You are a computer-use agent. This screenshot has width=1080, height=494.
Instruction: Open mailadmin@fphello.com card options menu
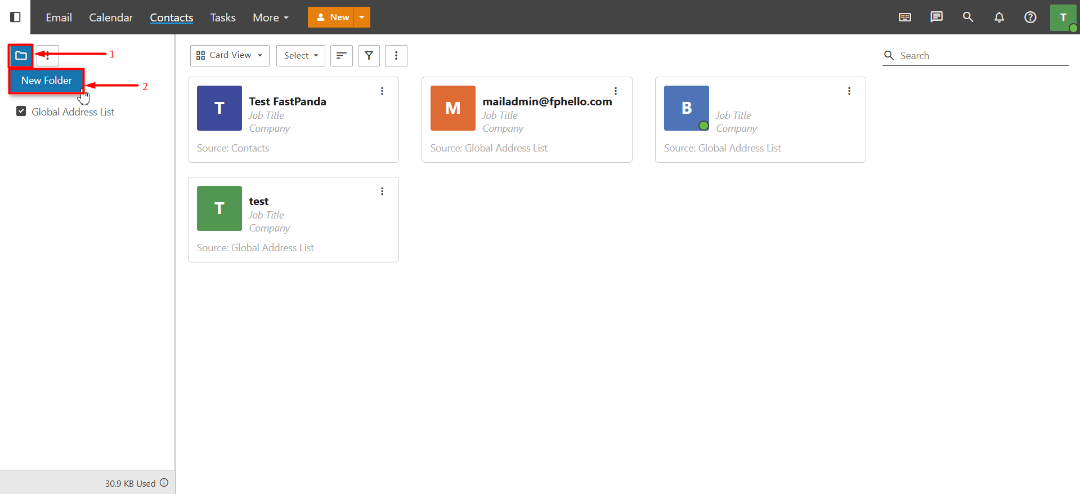pos(616,91)
